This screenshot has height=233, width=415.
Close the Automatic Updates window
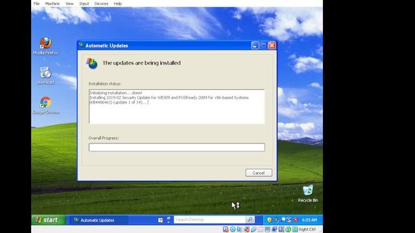point(272,45)
